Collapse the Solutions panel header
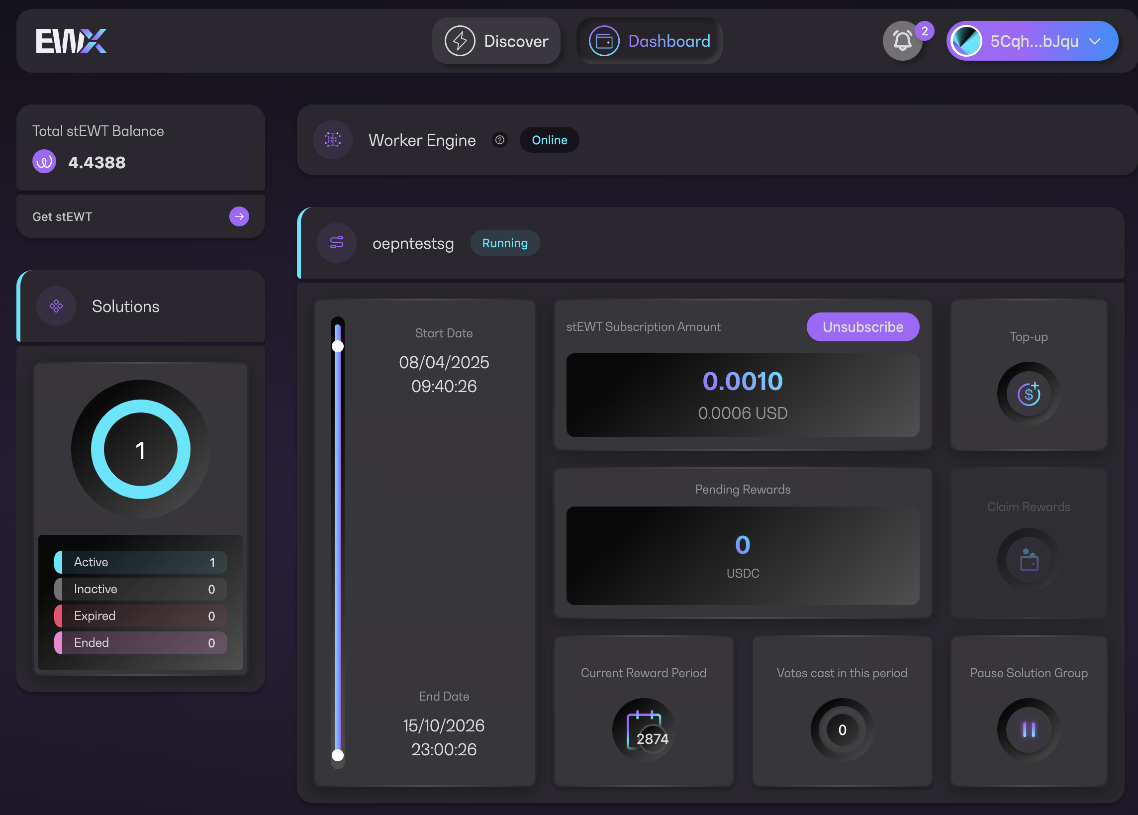Screen dimensions: 1138x815 click(x=140, y=306)
